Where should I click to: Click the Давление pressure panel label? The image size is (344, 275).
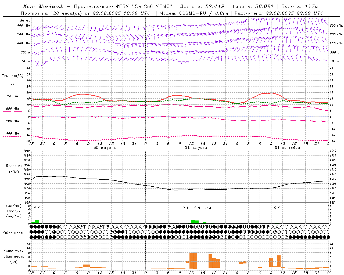pyautogui.click(x=14, y=166)
